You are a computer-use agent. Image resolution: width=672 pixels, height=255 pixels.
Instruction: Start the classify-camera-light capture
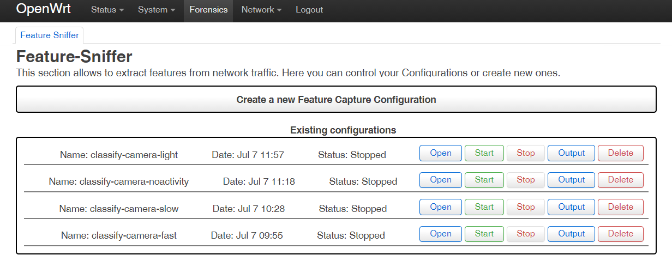[484, 153]
